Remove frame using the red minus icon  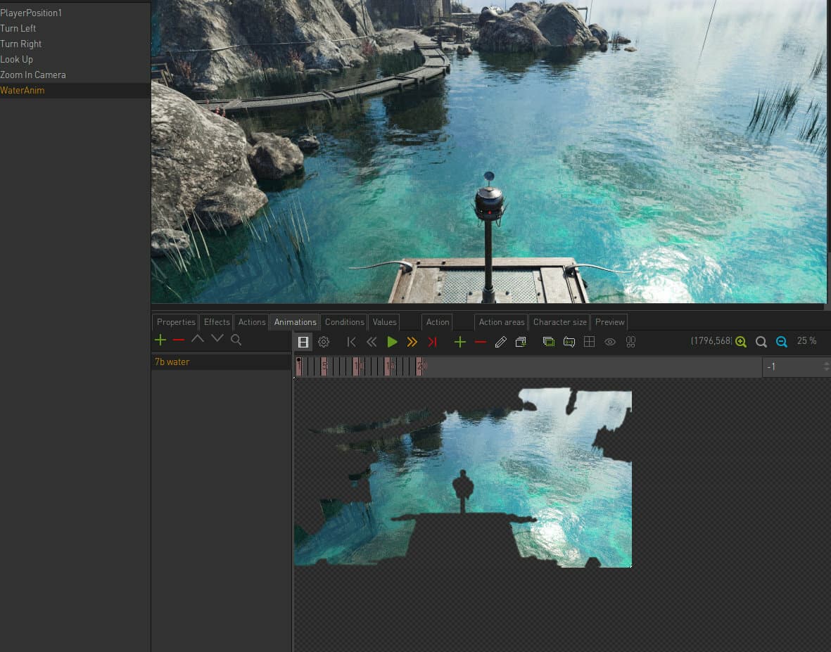click(x=481, y=342)
